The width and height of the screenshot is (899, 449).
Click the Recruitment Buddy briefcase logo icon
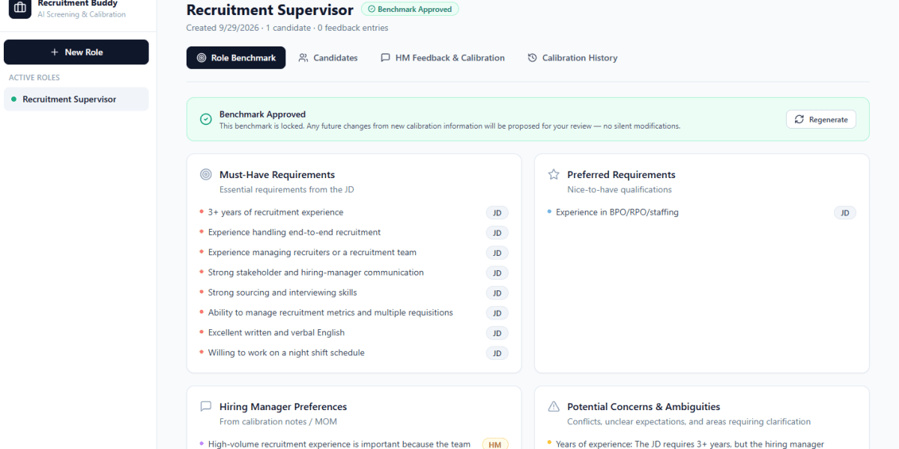point(20,7)
